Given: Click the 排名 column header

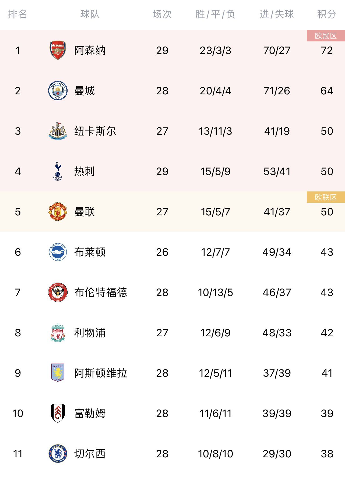Looking at the screenshot, I should (x=18, y=14).
